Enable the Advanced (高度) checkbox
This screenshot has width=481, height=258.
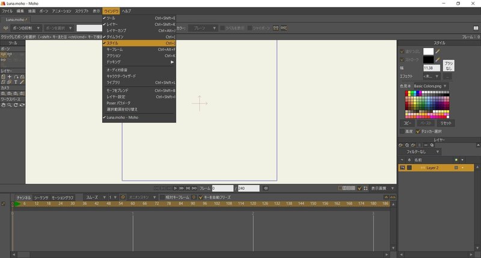click(x=402, y=131)
